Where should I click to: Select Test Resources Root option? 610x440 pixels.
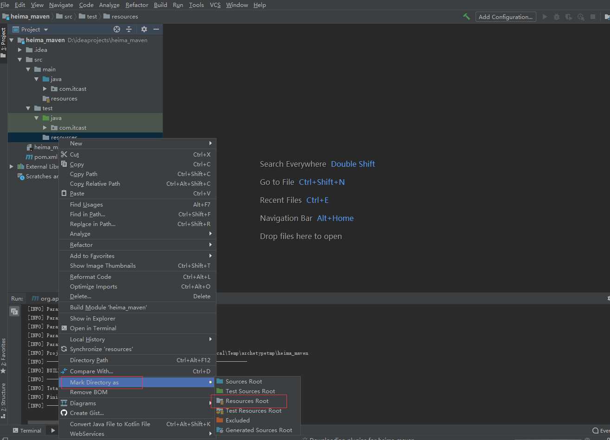(253, 411)
